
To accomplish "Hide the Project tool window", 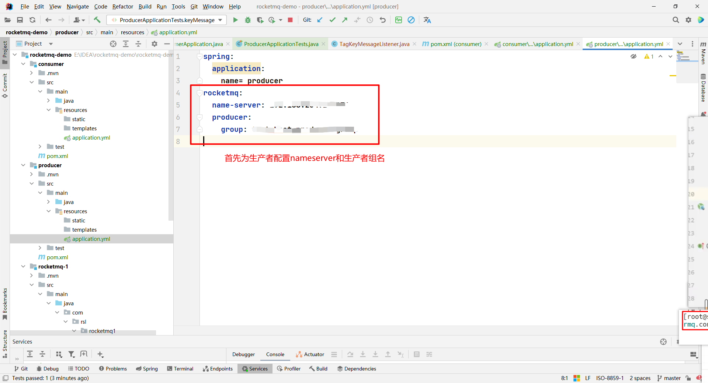I will [x=167, y=44].
